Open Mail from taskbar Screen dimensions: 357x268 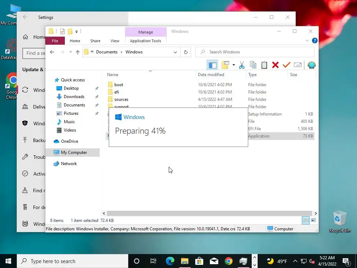point(214,261)
